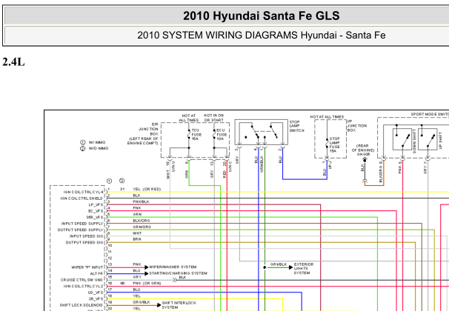This screenshot has width=449, height=311.
Task: Select the "GRN/ORG" wire color label
Action: point(142,227)
